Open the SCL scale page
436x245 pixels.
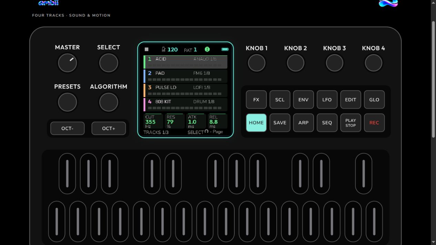280,100
